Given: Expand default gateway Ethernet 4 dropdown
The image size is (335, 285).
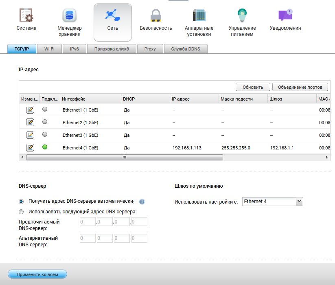Looking at the screenshot, I should [299, 202].
